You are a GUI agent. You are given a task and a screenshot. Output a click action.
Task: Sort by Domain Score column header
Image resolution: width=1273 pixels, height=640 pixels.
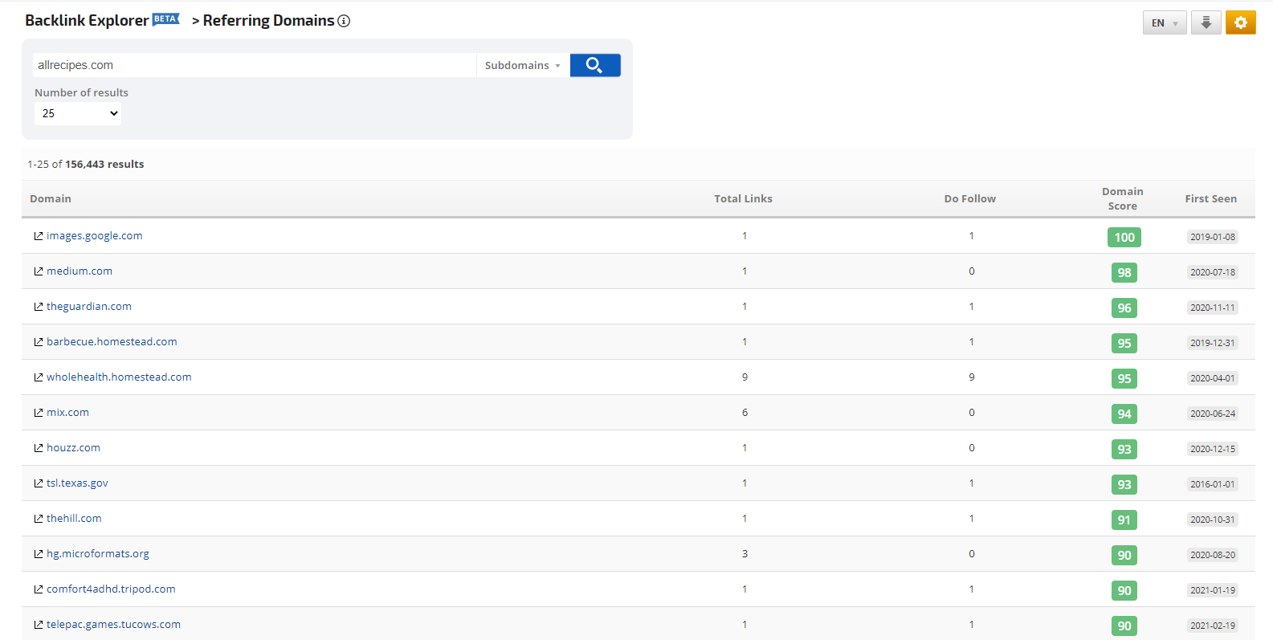pyautogui.click(x=1122, y=198)
